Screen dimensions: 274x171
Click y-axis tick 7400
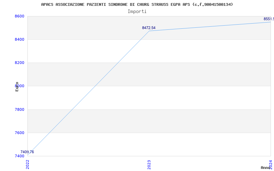click(20, 156)
